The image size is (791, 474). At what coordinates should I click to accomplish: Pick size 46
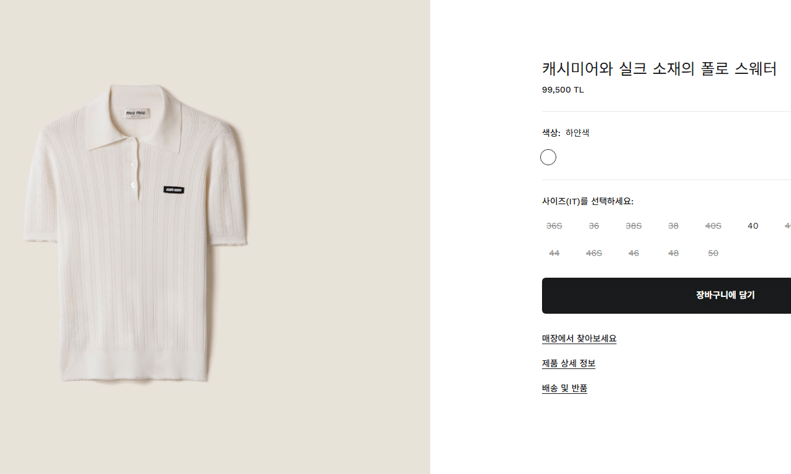coord(633,253)
